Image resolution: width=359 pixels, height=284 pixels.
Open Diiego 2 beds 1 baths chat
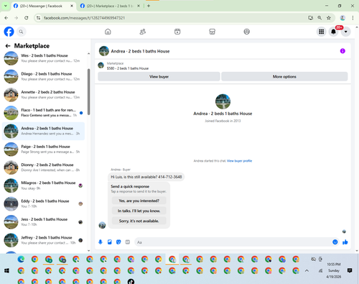pos(43,76)
